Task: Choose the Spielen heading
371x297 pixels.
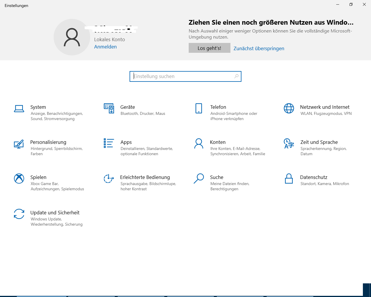Action: pos(38,177)
